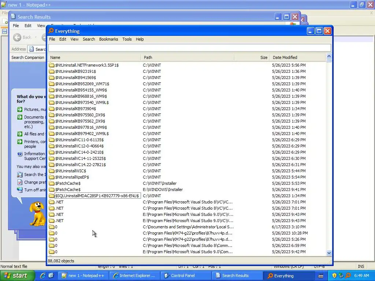Select $NtUninstallVC12-0-40664$ row name
Viewport: 375px width, 281px height.
coord(79,146)
